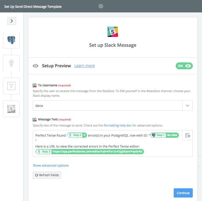Click the loading spinner in header
Image resolution: width=202 pixels, height=201 pixels.
point(101,6)
